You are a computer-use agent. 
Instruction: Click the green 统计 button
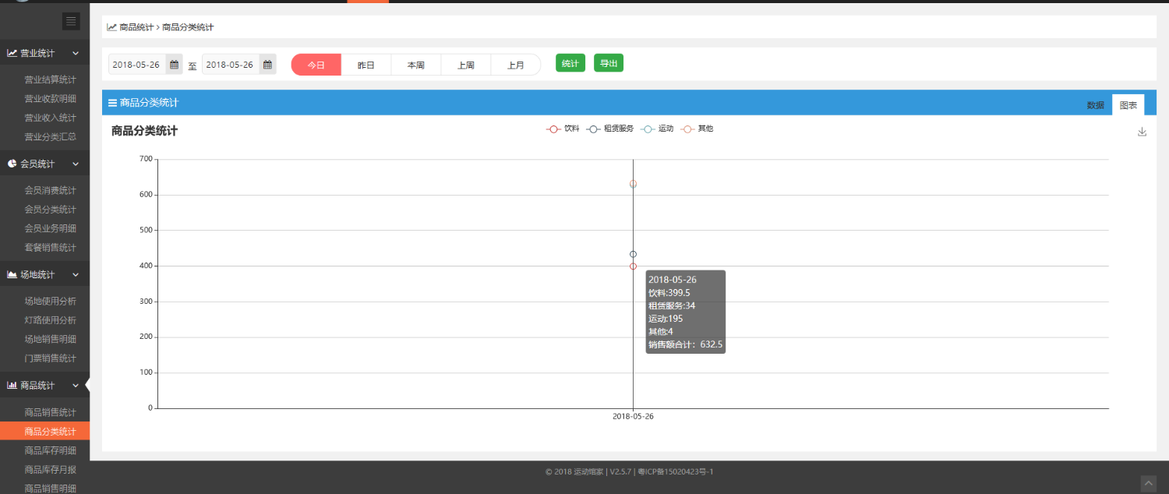point(570,63)
